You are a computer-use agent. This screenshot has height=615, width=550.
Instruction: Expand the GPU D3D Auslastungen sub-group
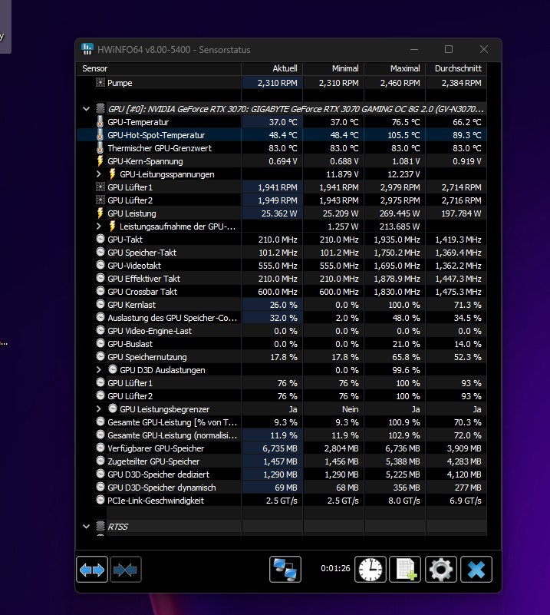[x=99, y=369]
